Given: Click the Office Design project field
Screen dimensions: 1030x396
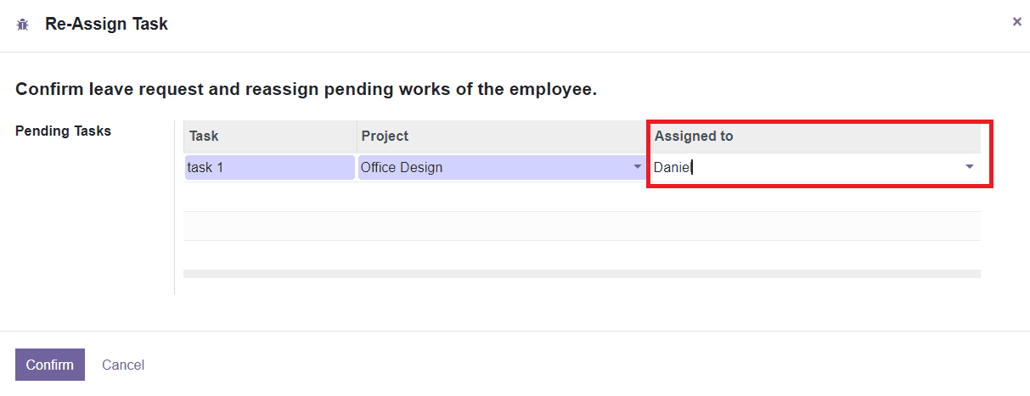Looking at the screenshot, I should tap(492, 168).
